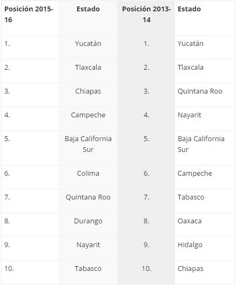Click Oaxaca in the 2013-14 ranking
This screenshot has width=236, height=285.
pyautogui.click(x=190, y=221)
